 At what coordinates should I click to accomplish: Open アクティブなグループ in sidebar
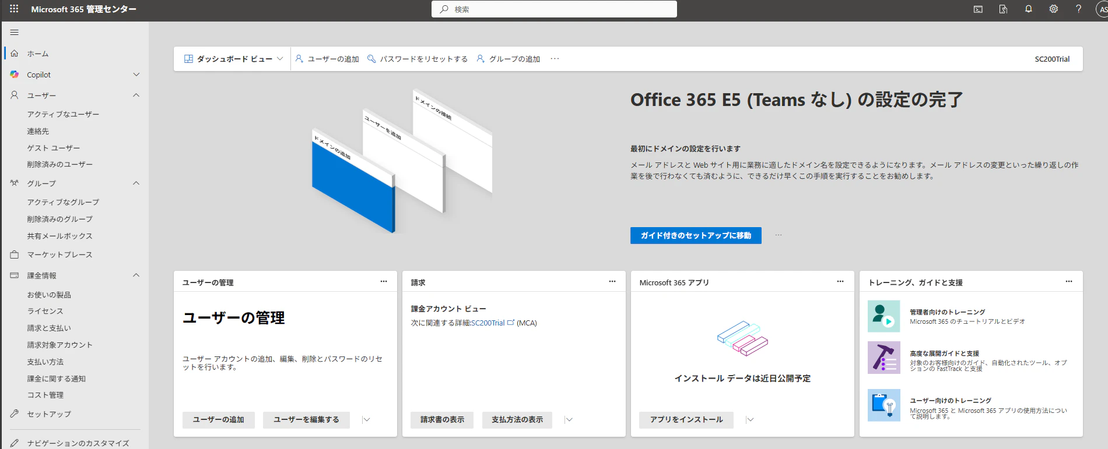(x=63, y=202)
